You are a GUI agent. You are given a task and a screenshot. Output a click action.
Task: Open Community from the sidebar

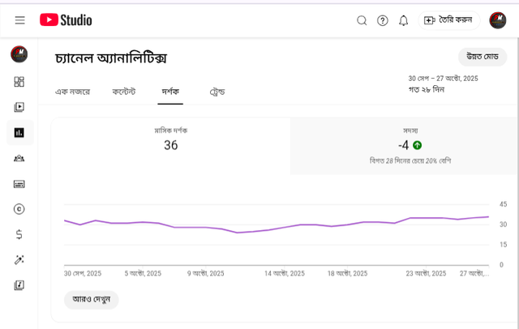[x=19, y=158]
